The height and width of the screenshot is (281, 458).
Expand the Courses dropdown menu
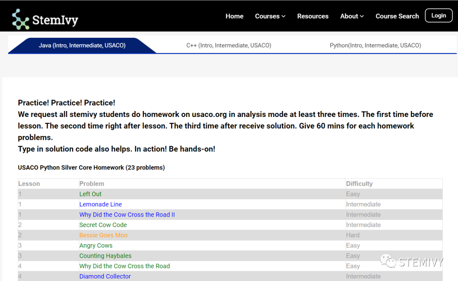click(x=270, y=16)
